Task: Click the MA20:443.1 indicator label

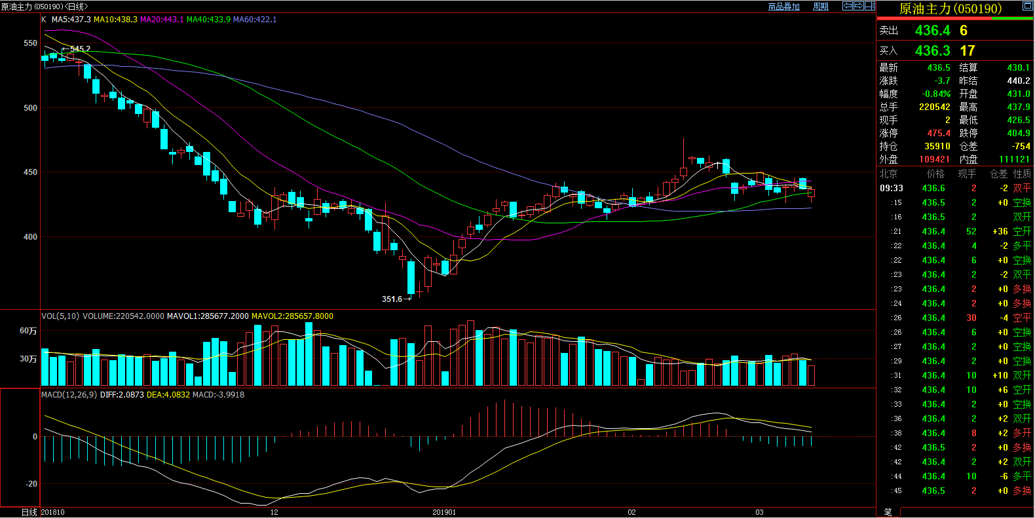Action: coord(162,20)
